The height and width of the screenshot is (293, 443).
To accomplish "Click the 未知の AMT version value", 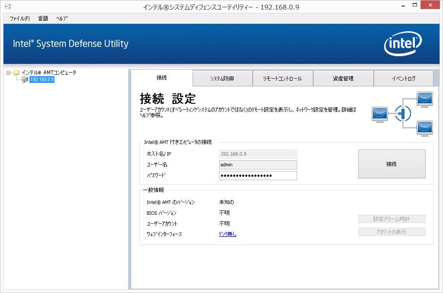I will 227,202.
